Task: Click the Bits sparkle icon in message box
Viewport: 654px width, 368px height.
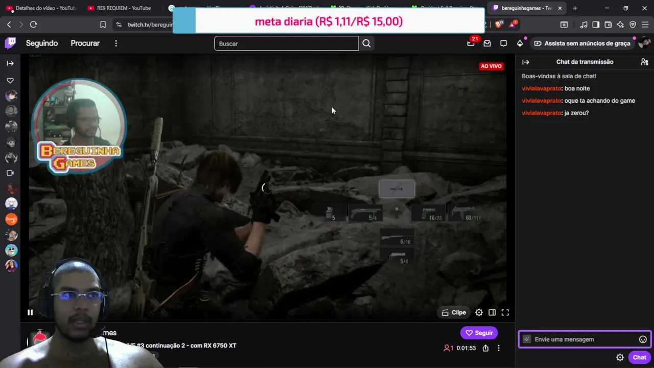Action: tap(527, 339)
